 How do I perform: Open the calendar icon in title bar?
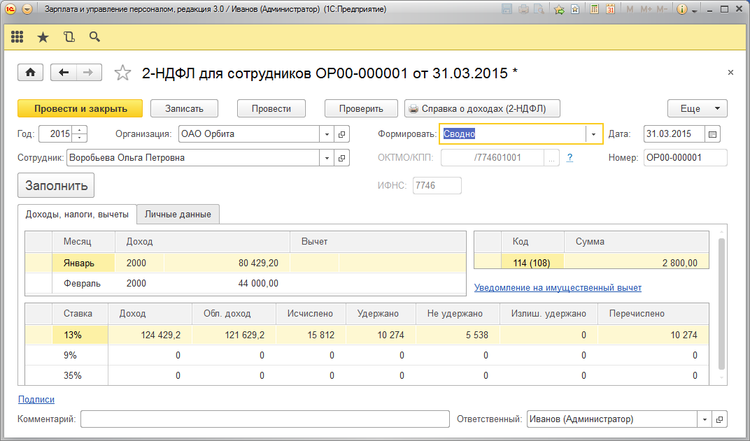click(610, 10)
